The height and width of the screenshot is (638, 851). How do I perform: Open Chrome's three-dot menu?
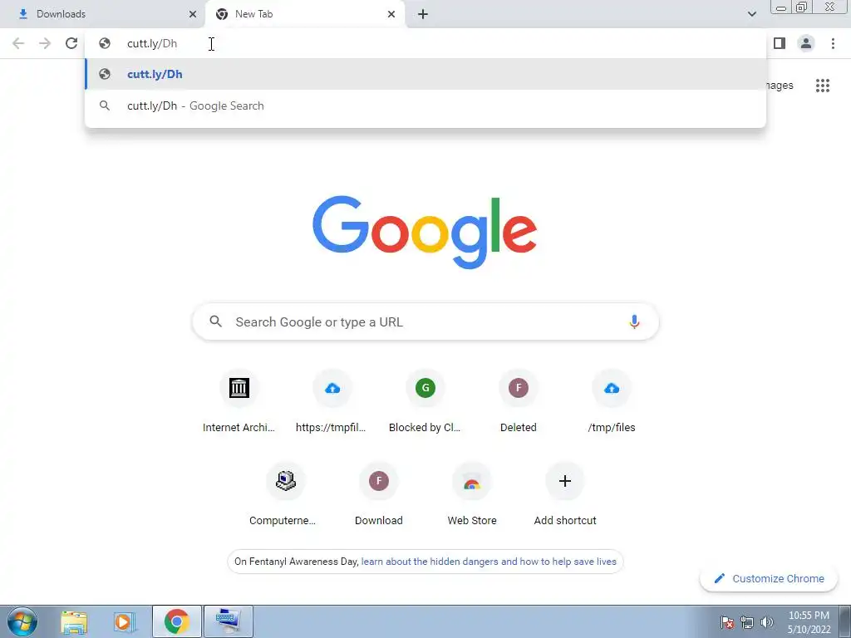(x=833, y=43)
